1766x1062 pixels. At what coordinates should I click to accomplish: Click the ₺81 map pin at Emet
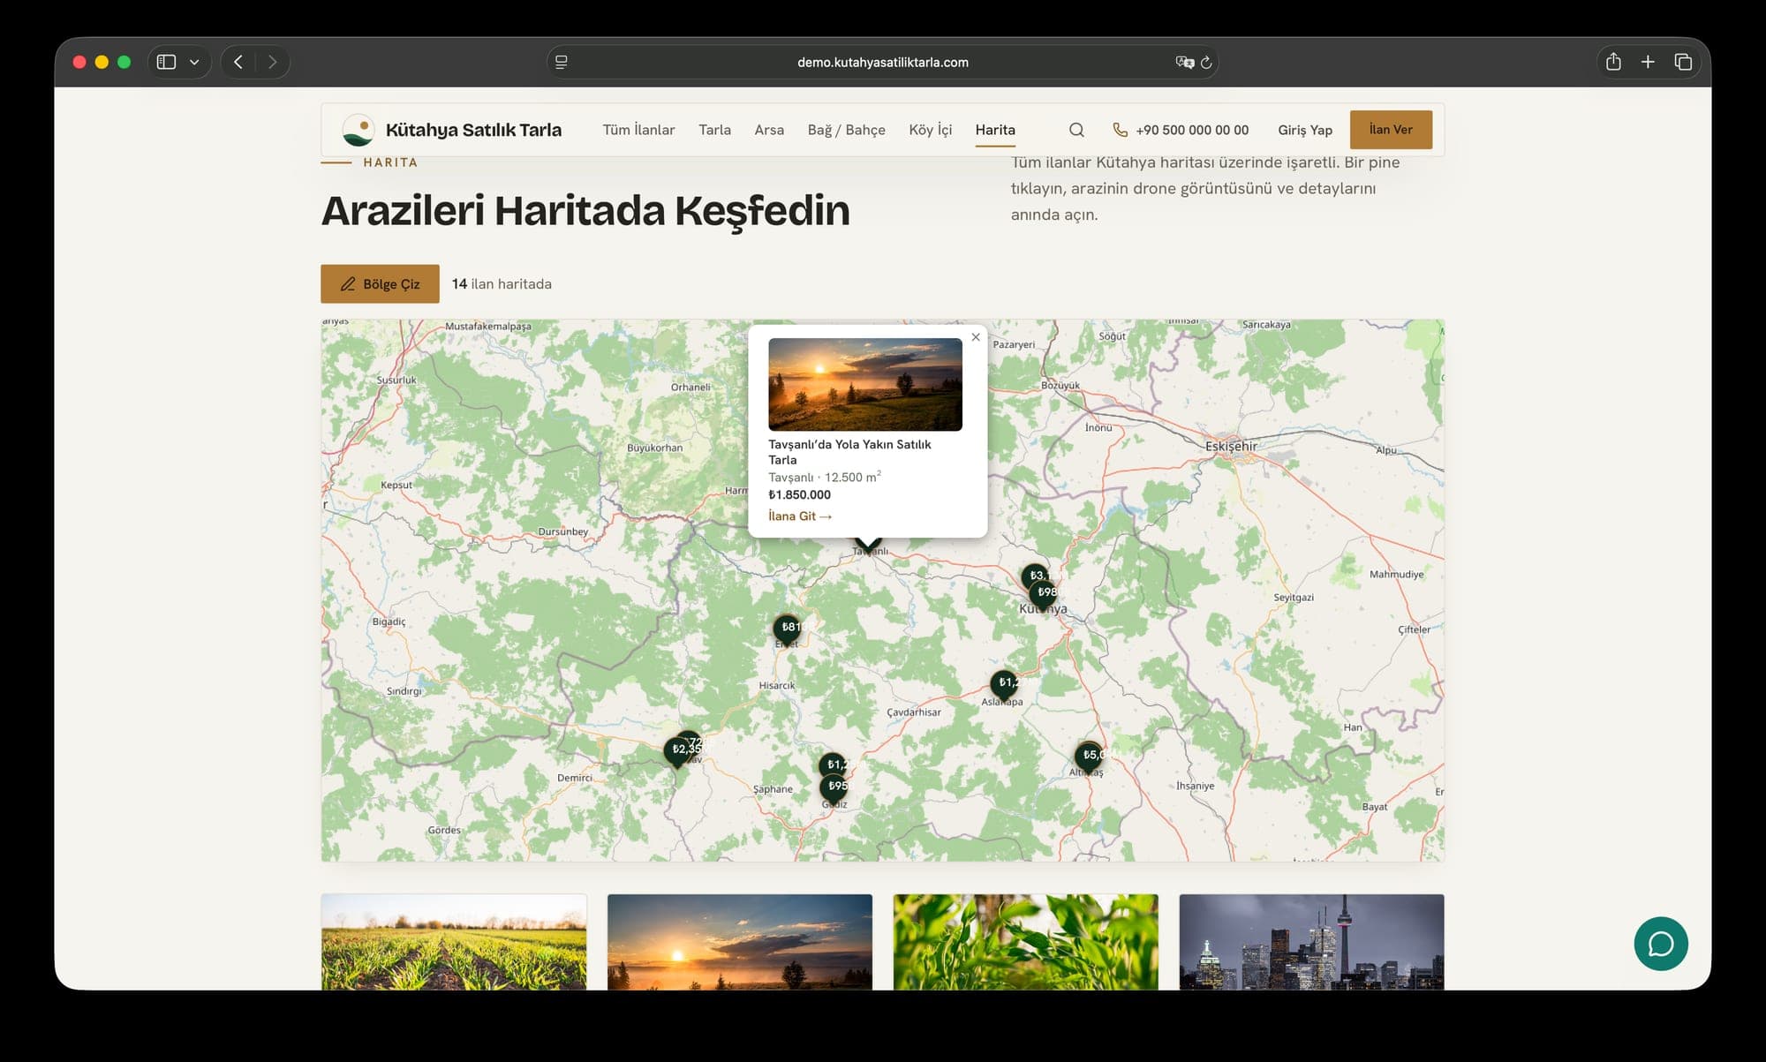coord(787,629)
